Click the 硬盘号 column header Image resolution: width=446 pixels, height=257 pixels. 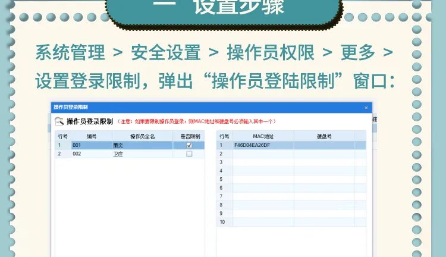324,136
